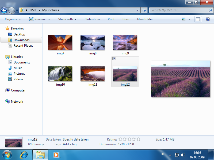
Task: Click the volume speaker tray icon
Action: pos(183,155)
